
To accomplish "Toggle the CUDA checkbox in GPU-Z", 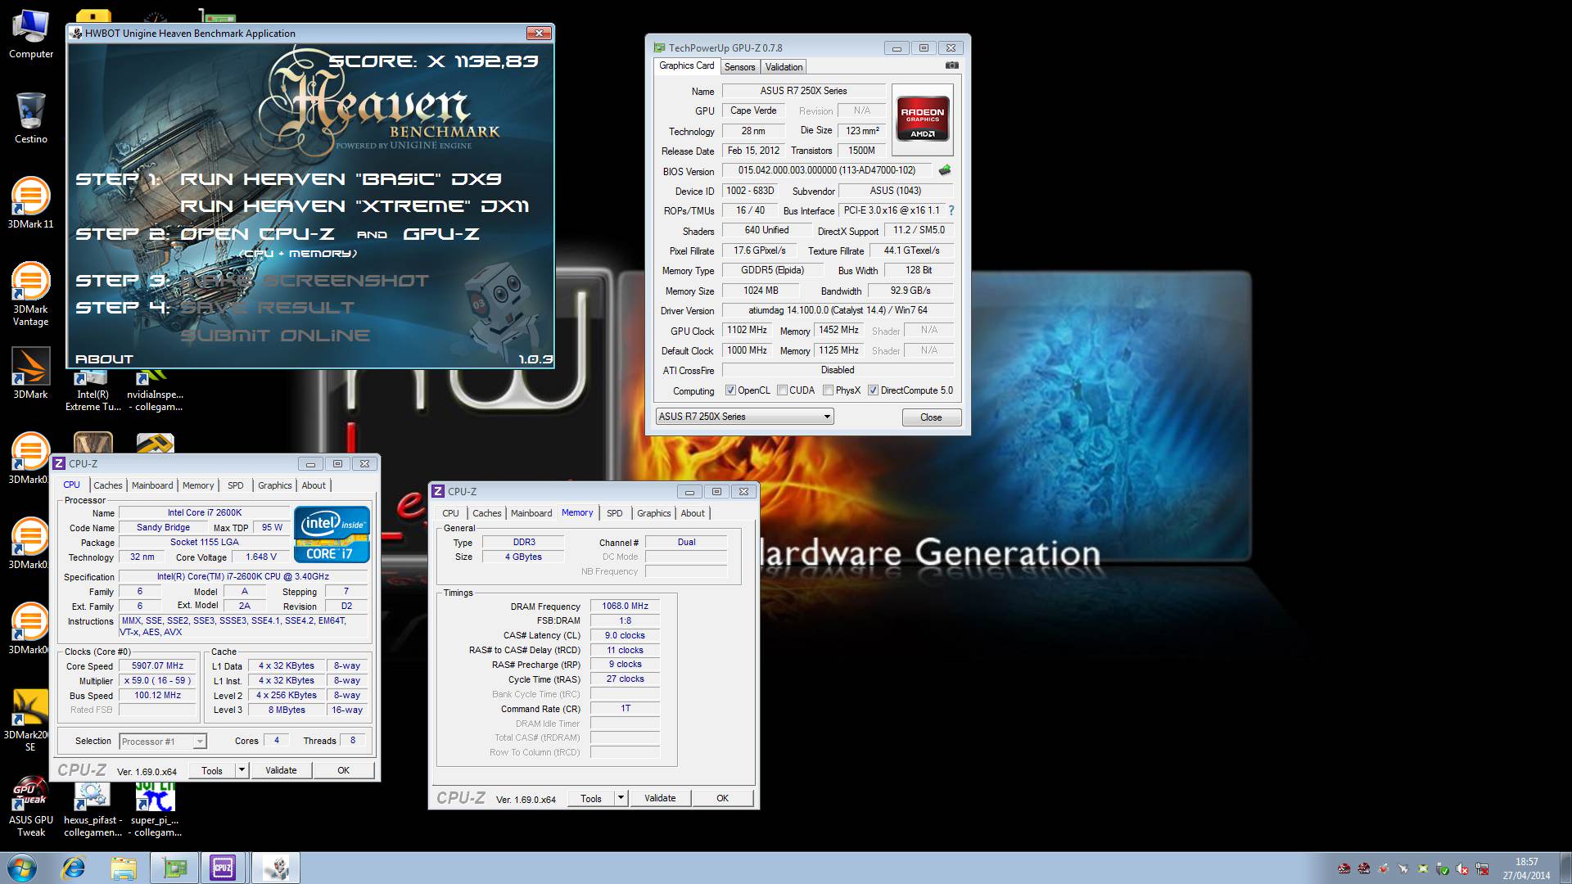I will (x=782, y=390).
